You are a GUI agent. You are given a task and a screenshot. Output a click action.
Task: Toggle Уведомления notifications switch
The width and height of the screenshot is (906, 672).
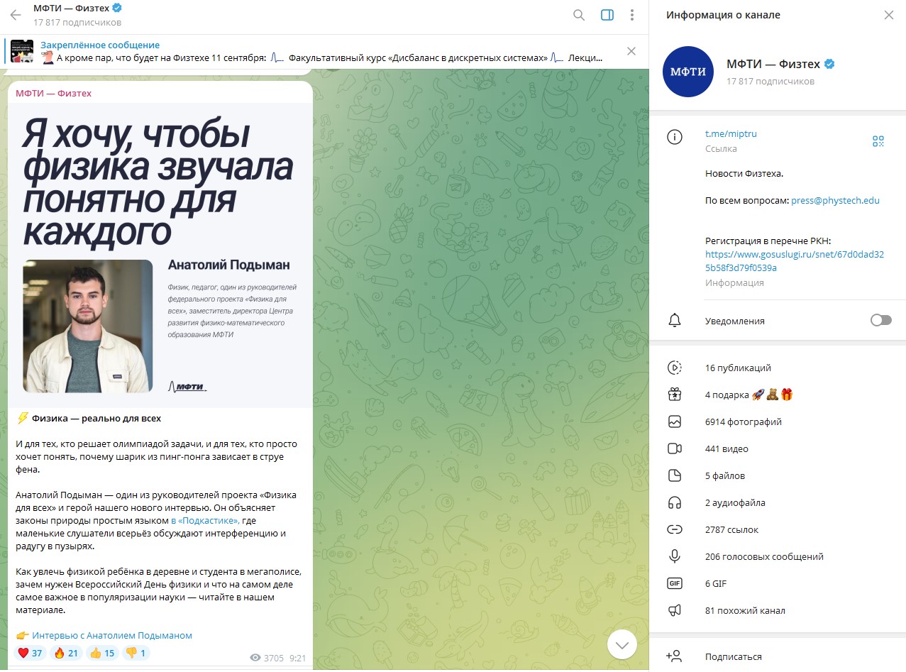[x=880, y=321]
